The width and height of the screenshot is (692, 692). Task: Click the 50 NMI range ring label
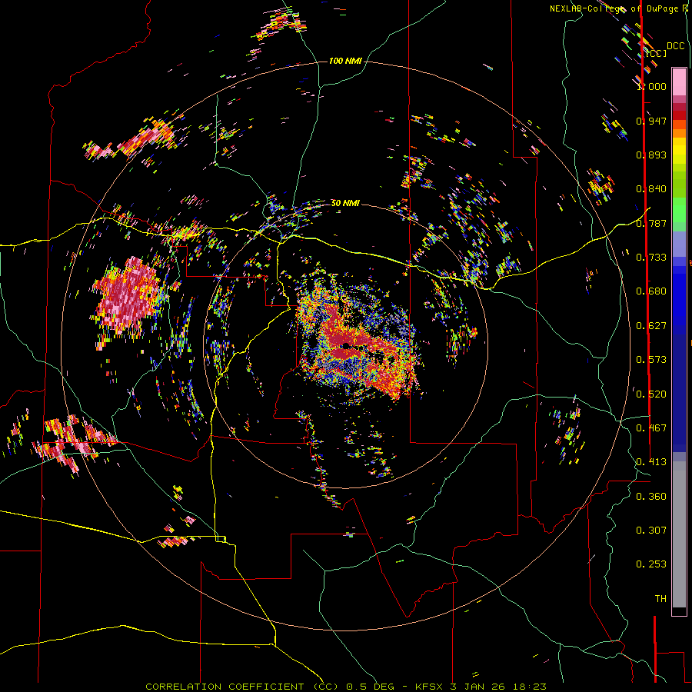pyautogui.click(x=345, y=203)
